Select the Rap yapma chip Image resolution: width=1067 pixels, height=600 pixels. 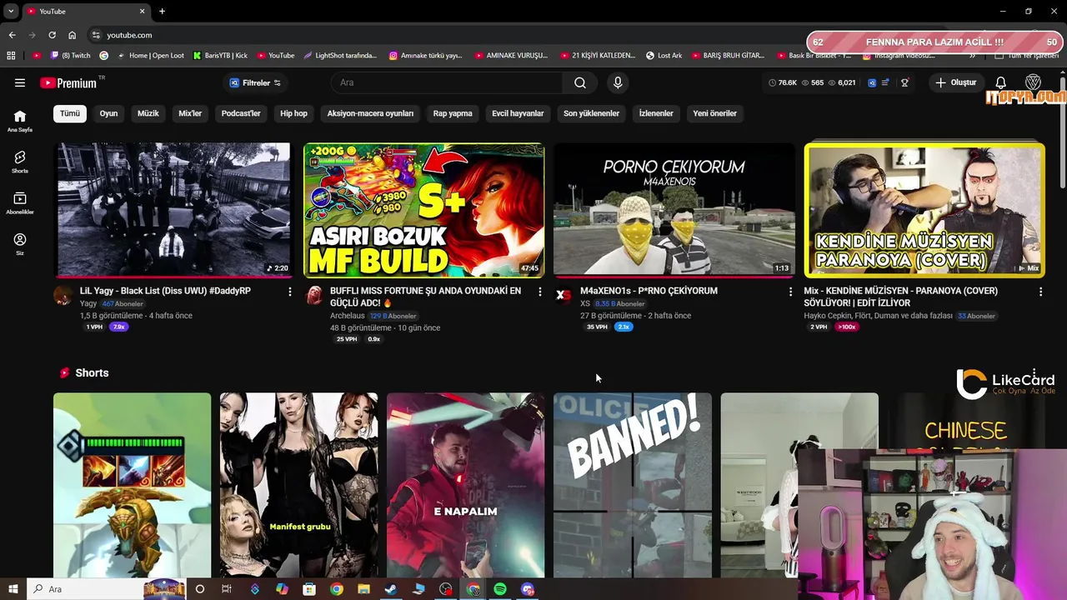[453, 113]
